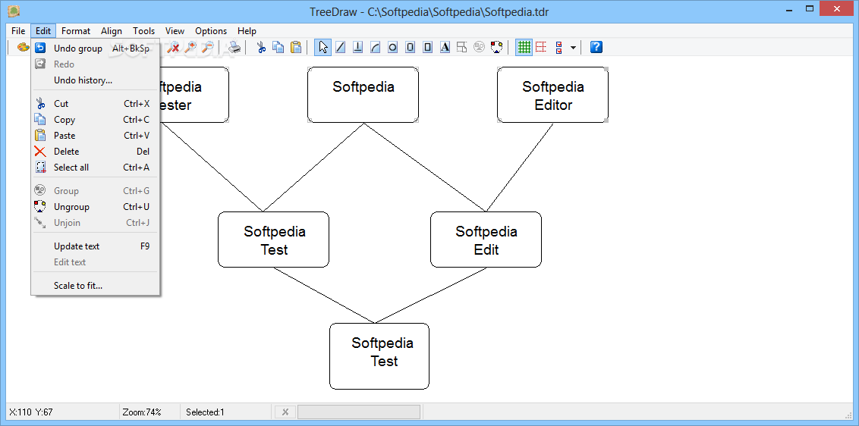Click the printer icon in the toolbar

click(234, 48)
